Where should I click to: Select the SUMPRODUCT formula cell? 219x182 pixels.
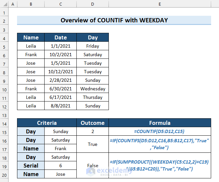click(x=160, y=166)
